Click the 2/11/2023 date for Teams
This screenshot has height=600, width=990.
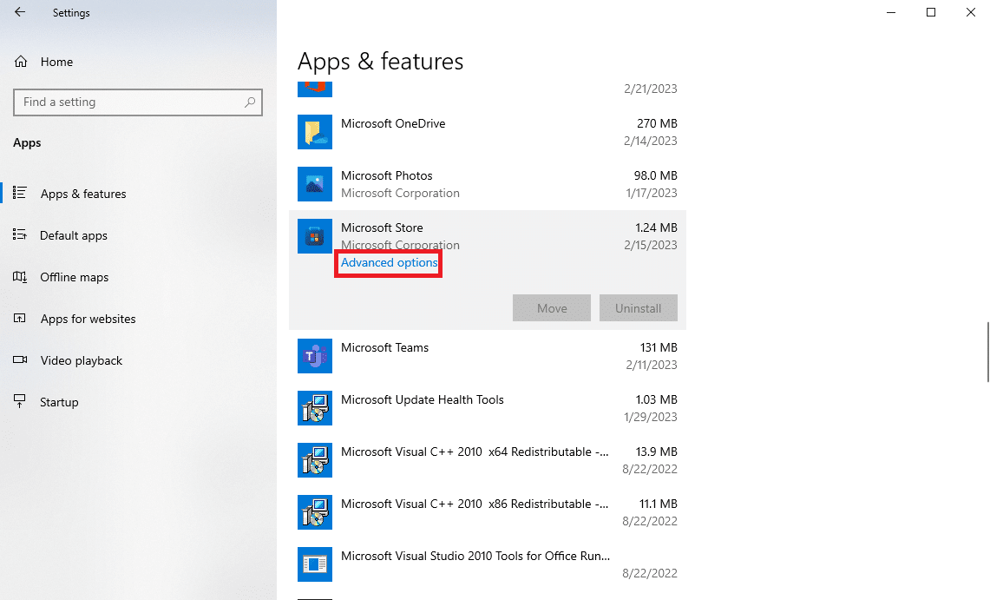pyautogui.click(x=652, y=365)
